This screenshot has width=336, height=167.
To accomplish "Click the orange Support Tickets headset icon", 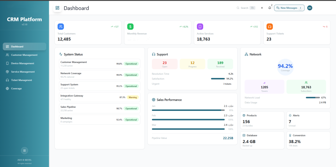I will (269, 27).
